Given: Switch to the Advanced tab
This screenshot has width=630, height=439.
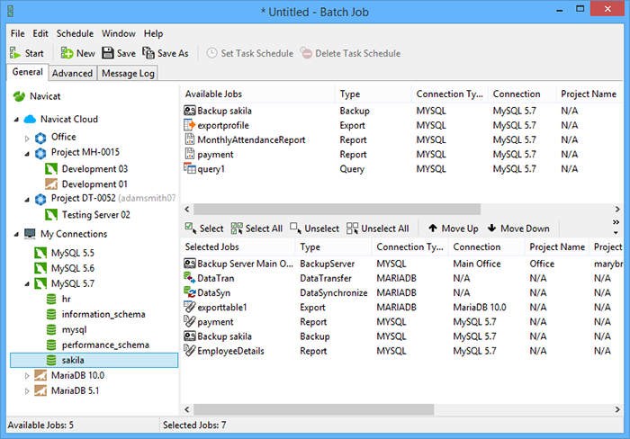Looking at the screenshot, I should (x=72, y=74).
